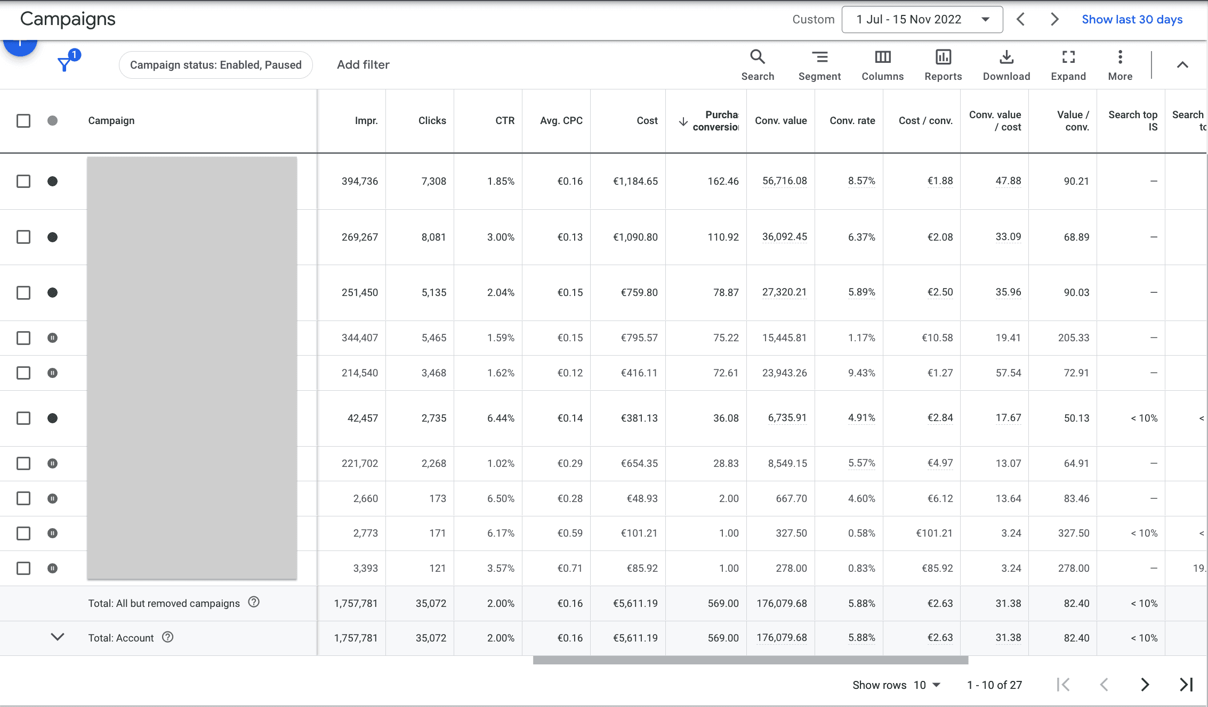Download the campaign table data
Screen dimensions: 1208x707
pyautogui.click(x=1006, y=65)
